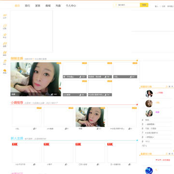174x174 pixels.
Task: Open the fourth card in 小编推荐 row
Action: tap(122, 117)
